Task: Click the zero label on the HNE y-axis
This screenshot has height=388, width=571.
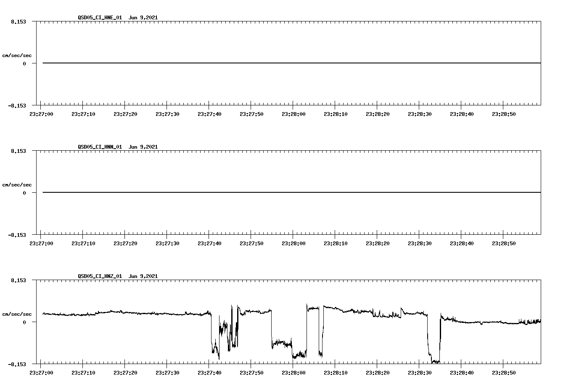Action: tap(24, 64)
